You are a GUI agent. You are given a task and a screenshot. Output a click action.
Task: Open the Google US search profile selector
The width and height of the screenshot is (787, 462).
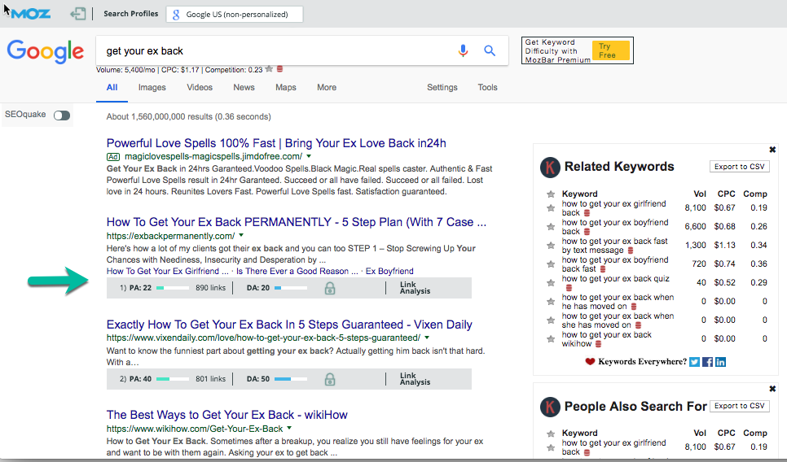pyautogui.click(x=235, y=14)
